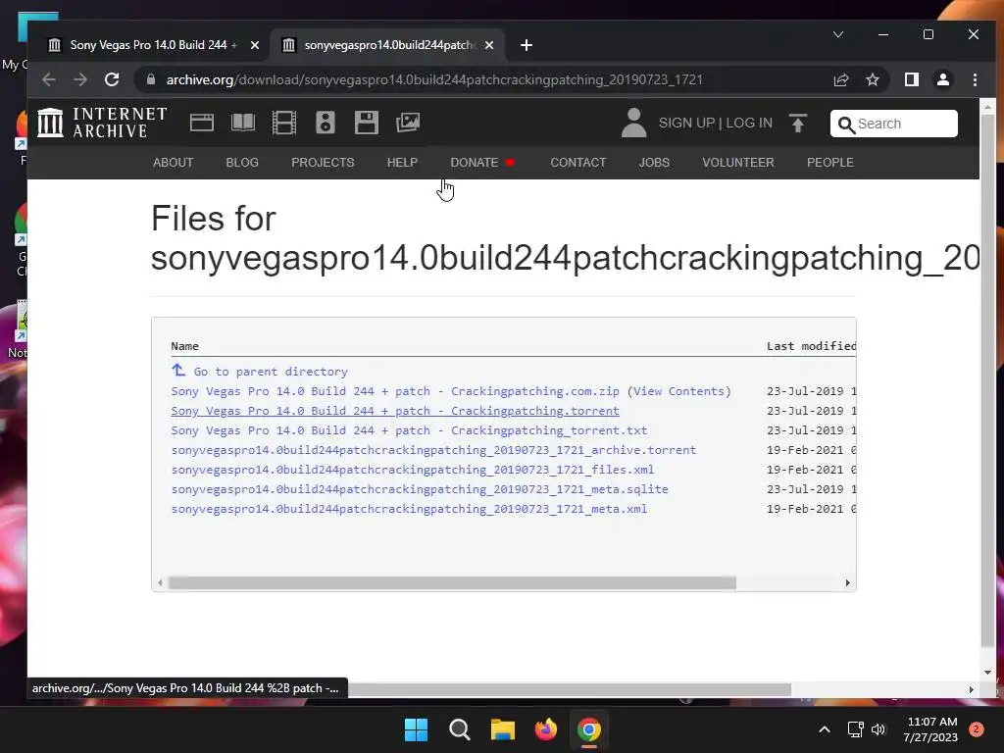Open the tab search dropdown chevron
Image resolution: width=1004 pixels, height=753 pixels.
tap(838, 34)
